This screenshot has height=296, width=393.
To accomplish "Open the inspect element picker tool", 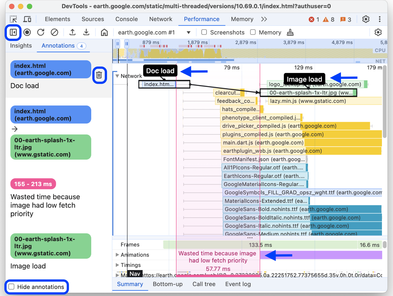I will (x=13, y=19).
